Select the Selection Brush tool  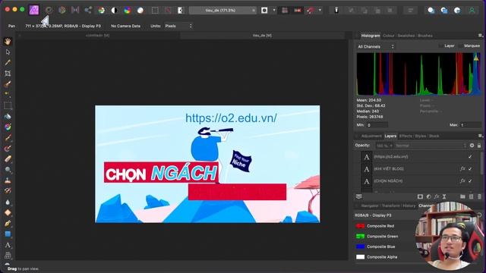tap(8, 84)
